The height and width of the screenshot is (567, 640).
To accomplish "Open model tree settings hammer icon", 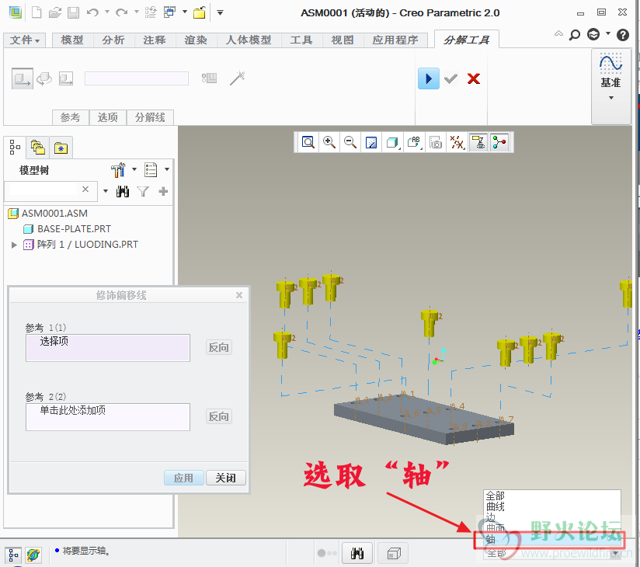I will [x=118, y=169].
